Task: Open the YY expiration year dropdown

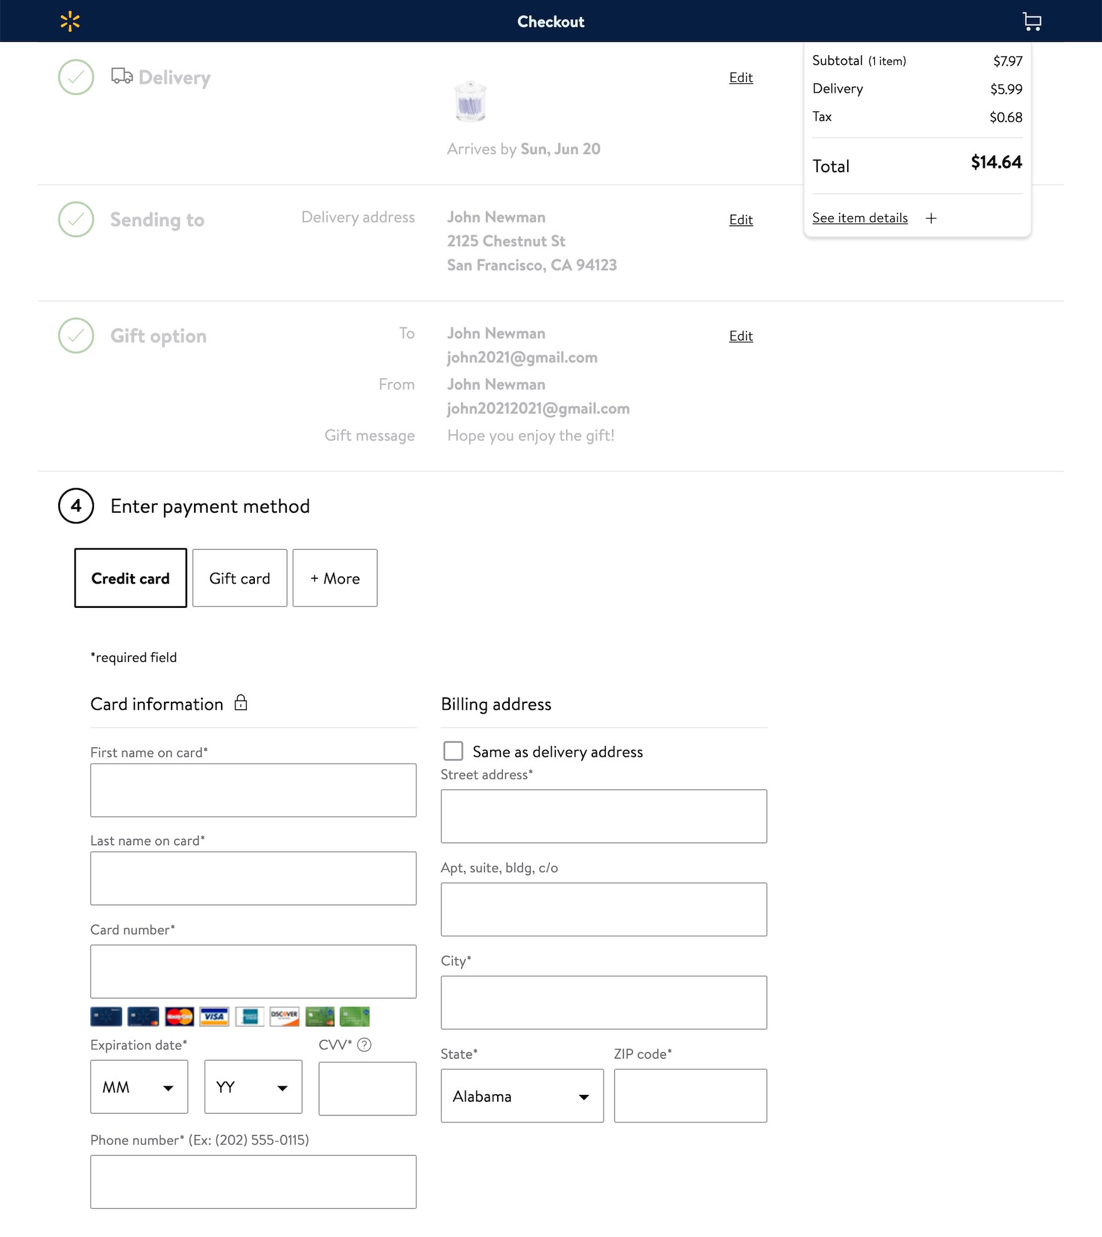Action: pos(253,1087)
